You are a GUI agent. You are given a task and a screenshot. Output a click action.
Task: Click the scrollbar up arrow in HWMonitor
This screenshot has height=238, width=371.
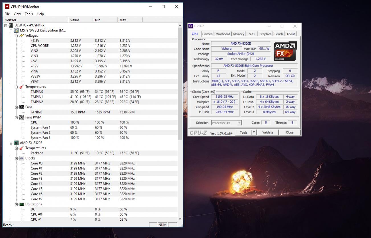(180, 25)
